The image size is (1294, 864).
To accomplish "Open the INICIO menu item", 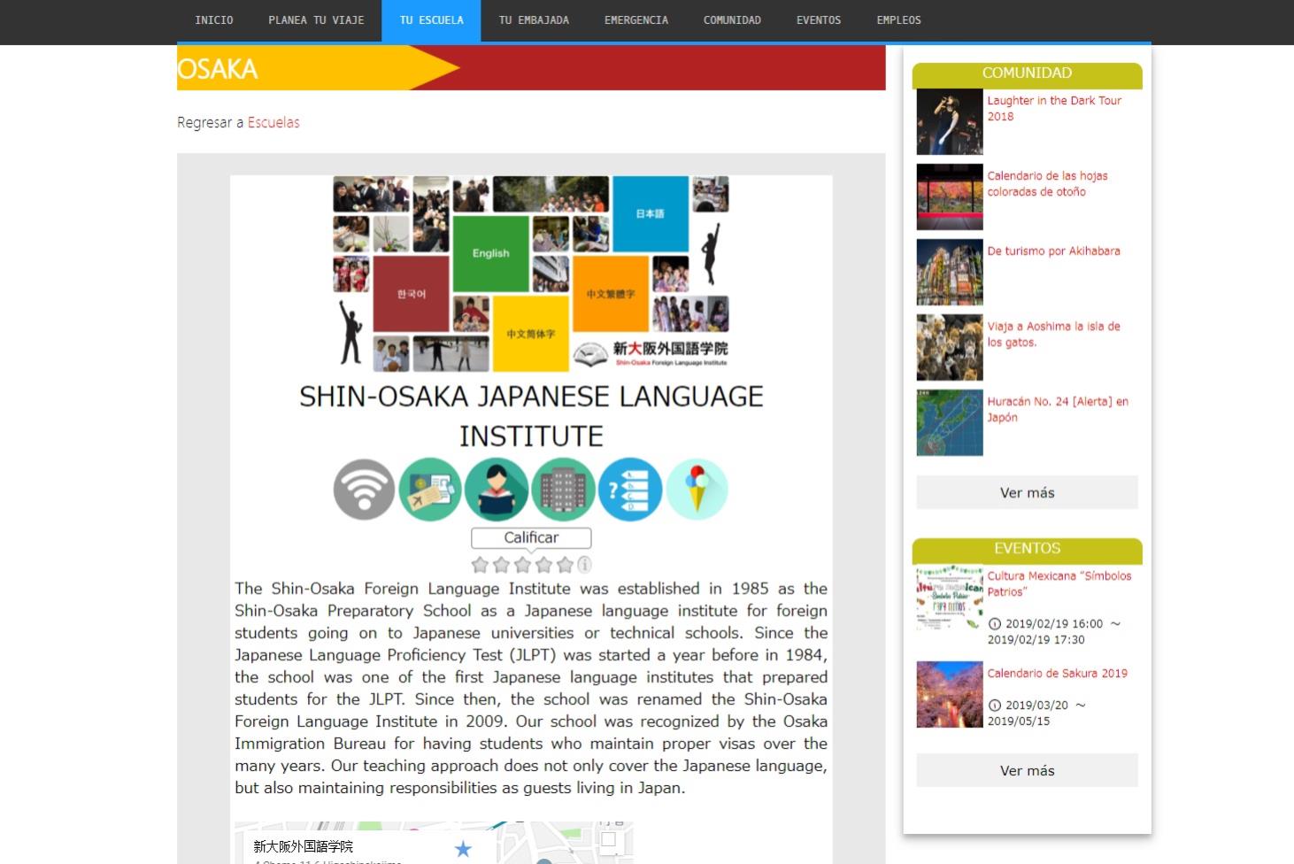I will pos(214,20).
